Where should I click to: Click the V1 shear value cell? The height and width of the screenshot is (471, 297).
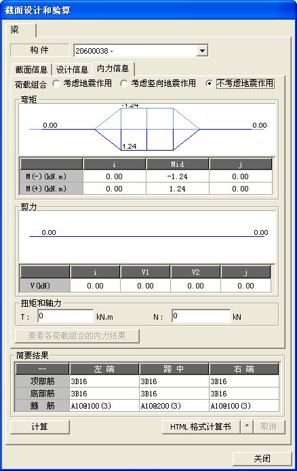pos(145,285)
